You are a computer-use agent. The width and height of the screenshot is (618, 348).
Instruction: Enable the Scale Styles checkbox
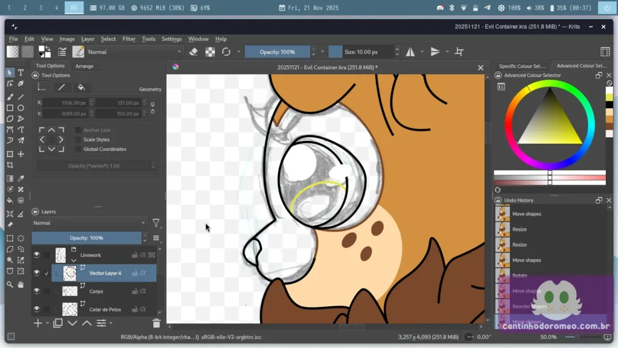pos(78,140)
